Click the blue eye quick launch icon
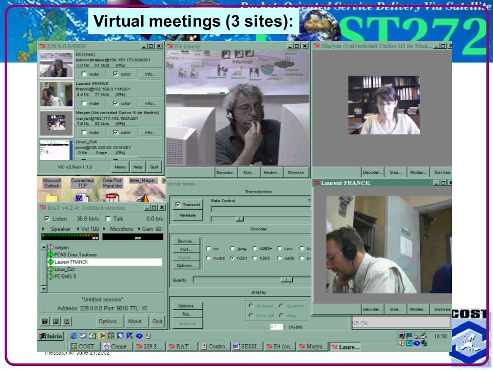Viewport: 493px width, 370px height. [139, 336]
